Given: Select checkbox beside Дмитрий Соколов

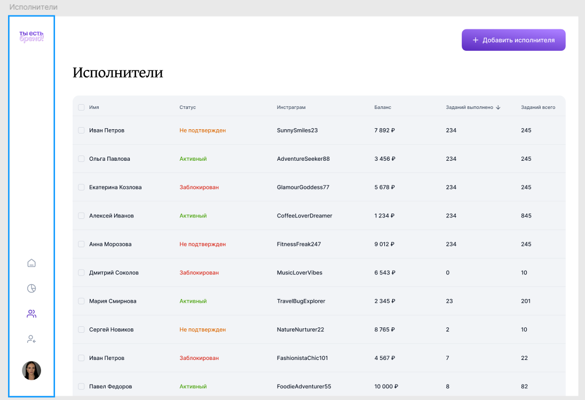Looking at the screenshot, I should [x=81, y=272].
